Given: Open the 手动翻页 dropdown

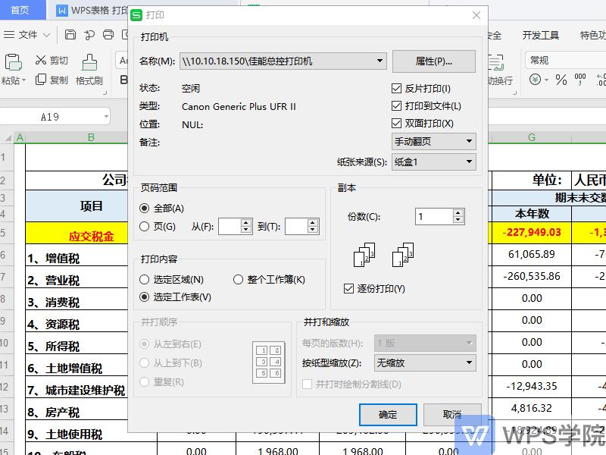Looking at the screenshot, I should pos(468,142).
